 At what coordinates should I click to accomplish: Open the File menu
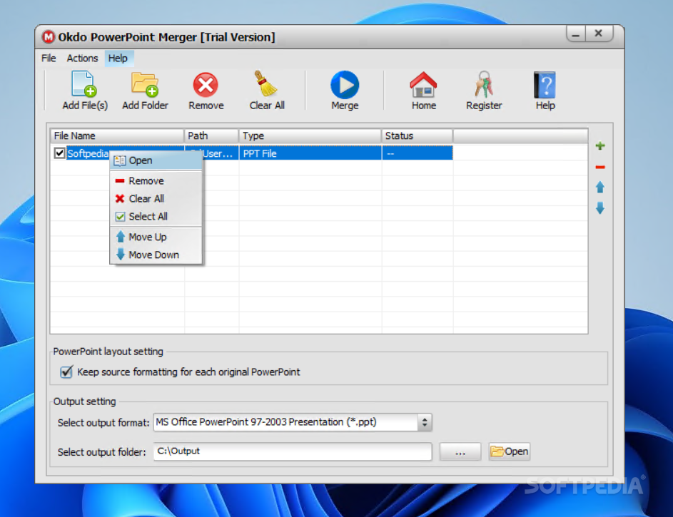pos(49,58)
